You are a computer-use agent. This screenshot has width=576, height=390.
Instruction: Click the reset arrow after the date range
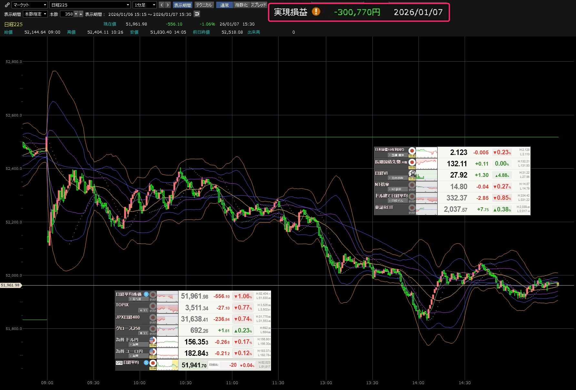click(197, 14)
